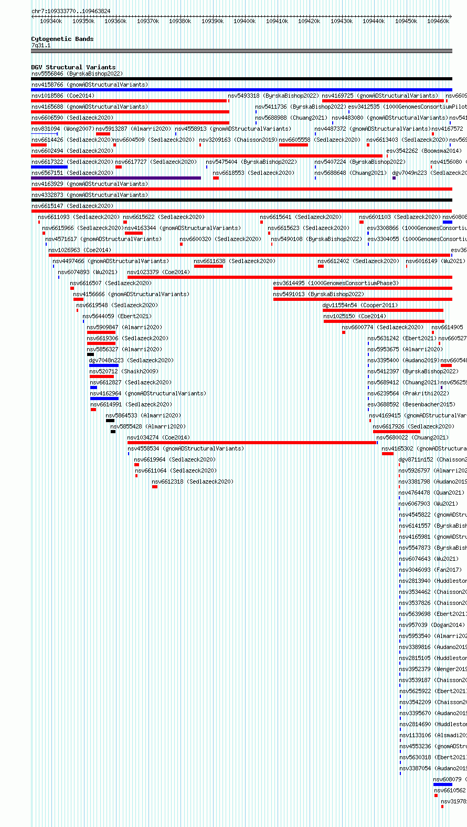This screenshot has width=467, height=827.
Task: Select nsv4558913 gnomADStructuralVariants label
Action: [233, 129]
